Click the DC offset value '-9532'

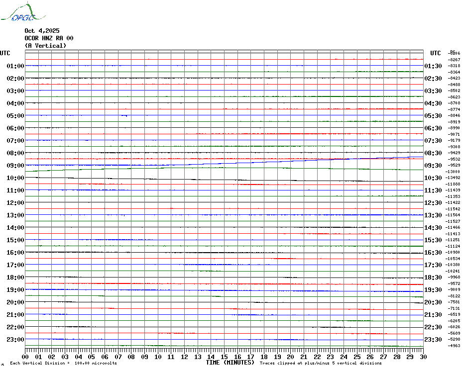(x=454, y=159)
